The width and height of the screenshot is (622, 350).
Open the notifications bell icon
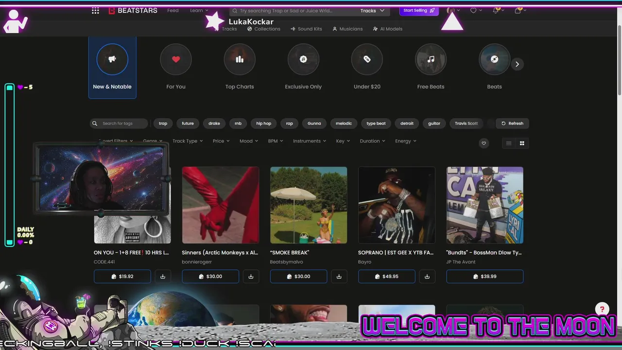coord(496,10)
